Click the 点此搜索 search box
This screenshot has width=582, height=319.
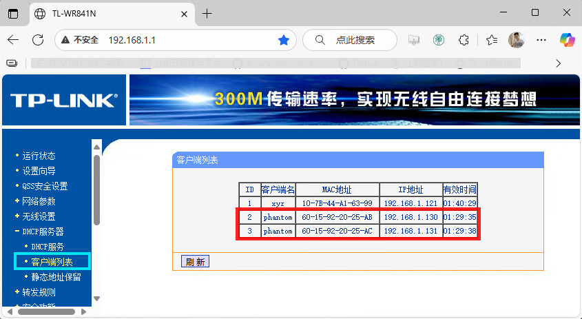350,40
